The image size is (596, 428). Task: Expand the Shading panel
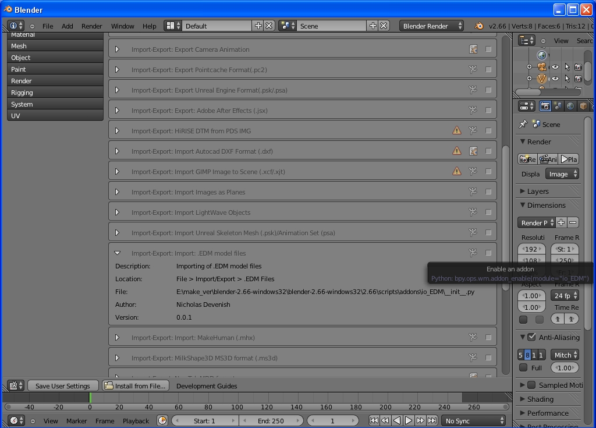(x=522, y=399)
